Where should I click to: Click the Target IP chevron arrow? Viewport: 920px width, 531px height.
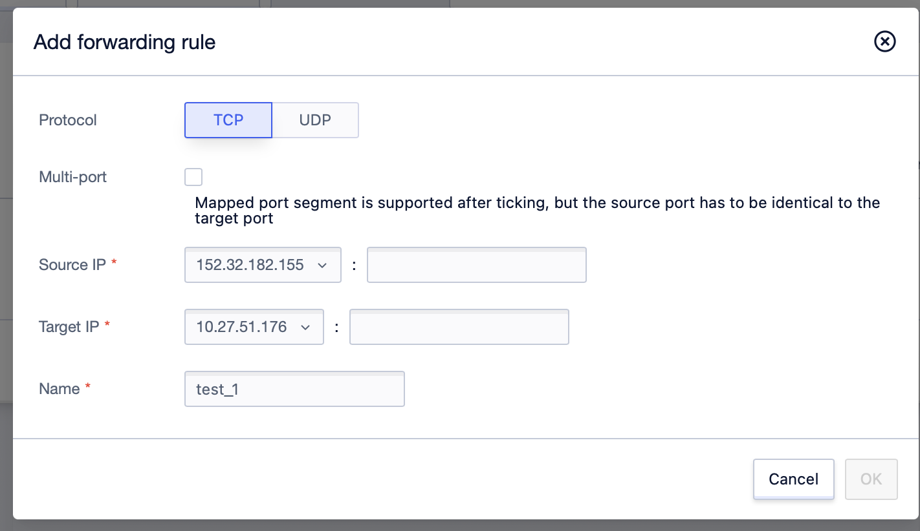coord(305,328)
